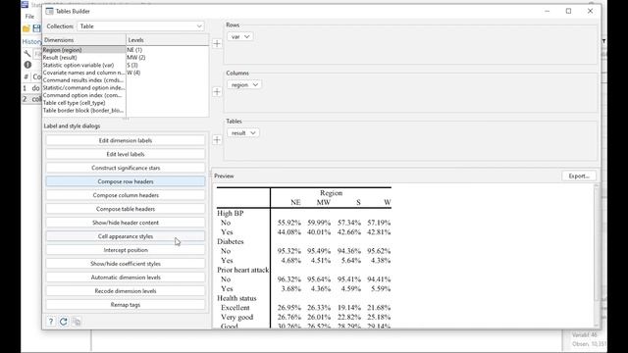Click Recode dimension levels button
628x353 pixels.
[x=126, y=291]
